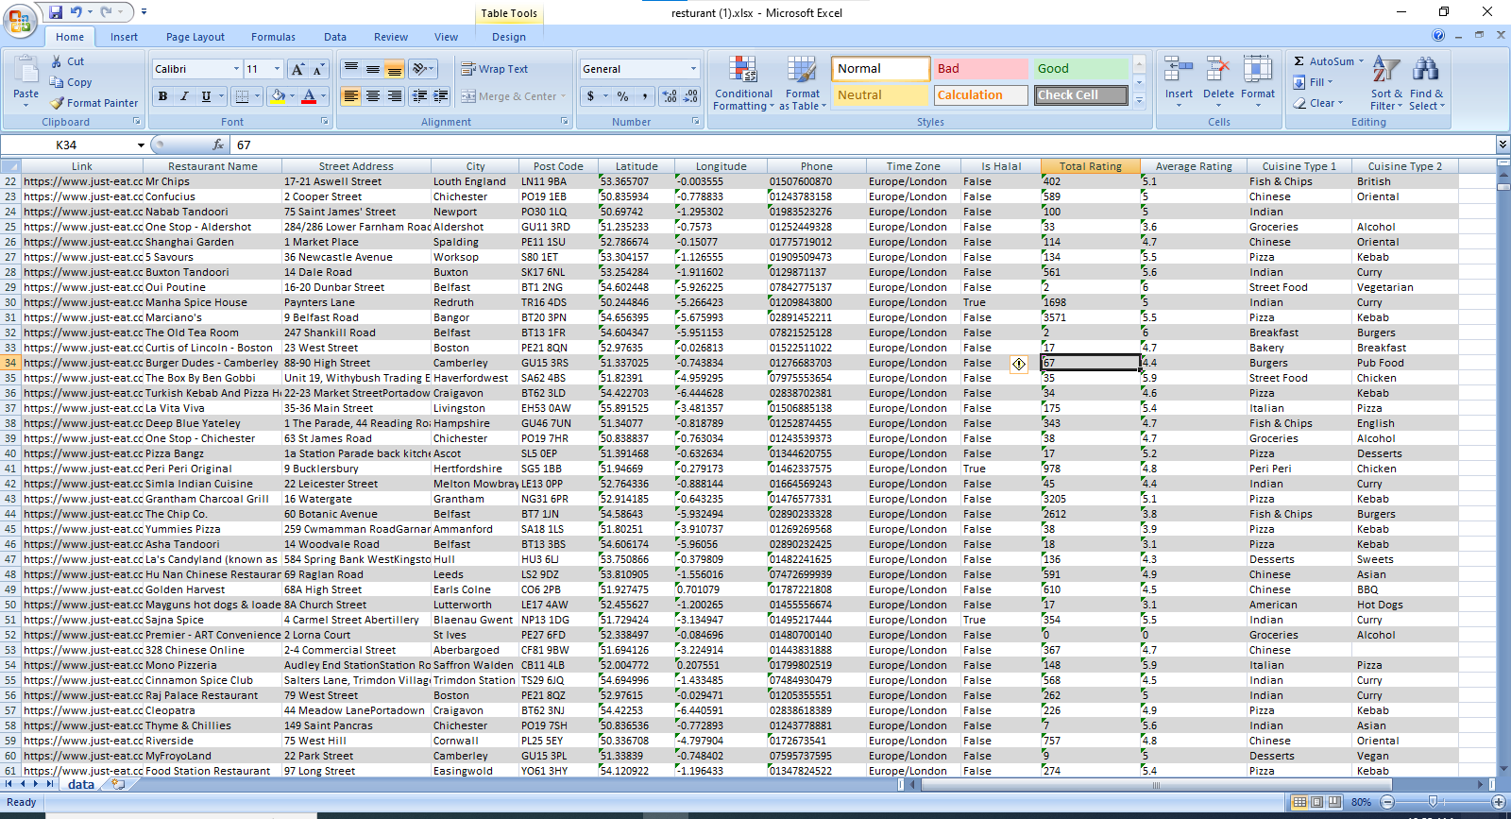
Task: Click Find & Select button
Action: [1426, 83]
